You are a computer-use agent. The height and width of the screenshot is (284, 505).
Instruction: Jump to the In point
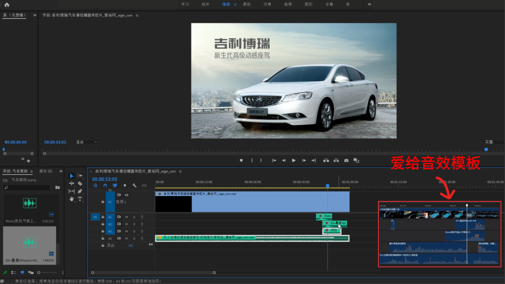tap(274, 160)
